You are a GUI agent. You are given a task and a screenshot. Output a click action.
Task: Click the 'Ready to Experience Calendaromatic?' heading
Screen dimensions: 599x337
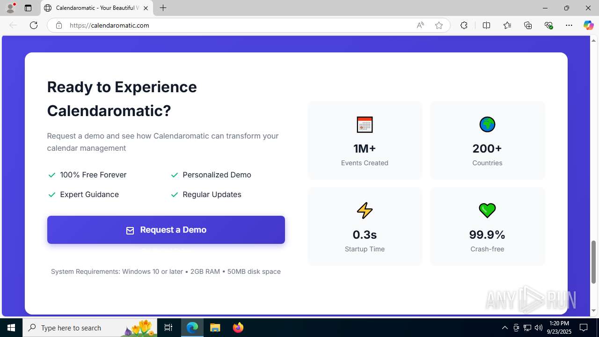click(122, 99)
